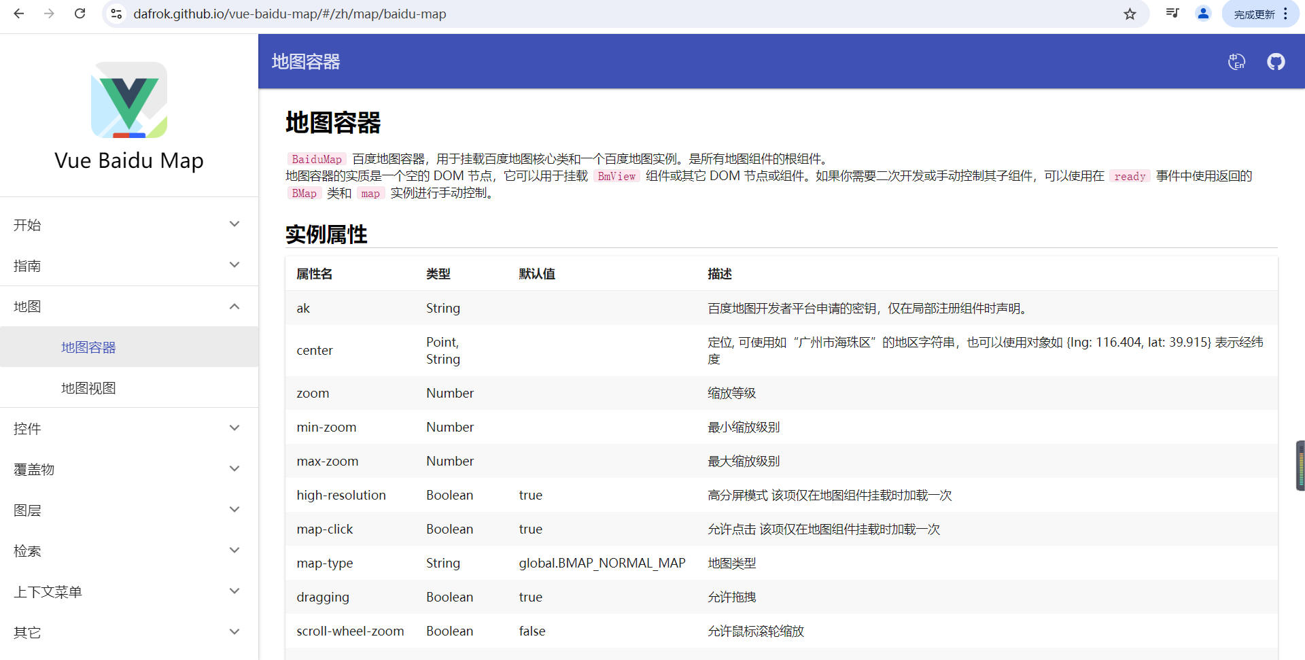Click the BmView code tag

click(x=616, y=176)
